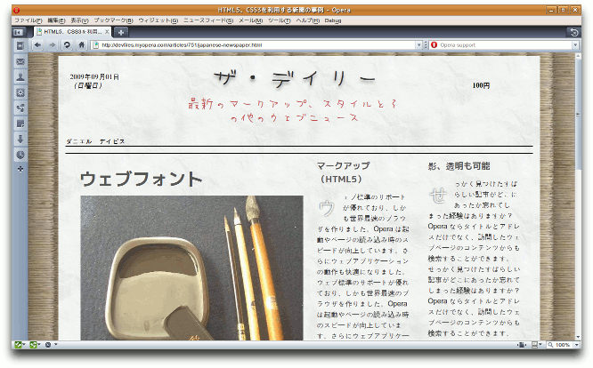This screenshot has width=593, height=368.
Task: Open the Unite share panel icon
Action: (x=20, y=108)
